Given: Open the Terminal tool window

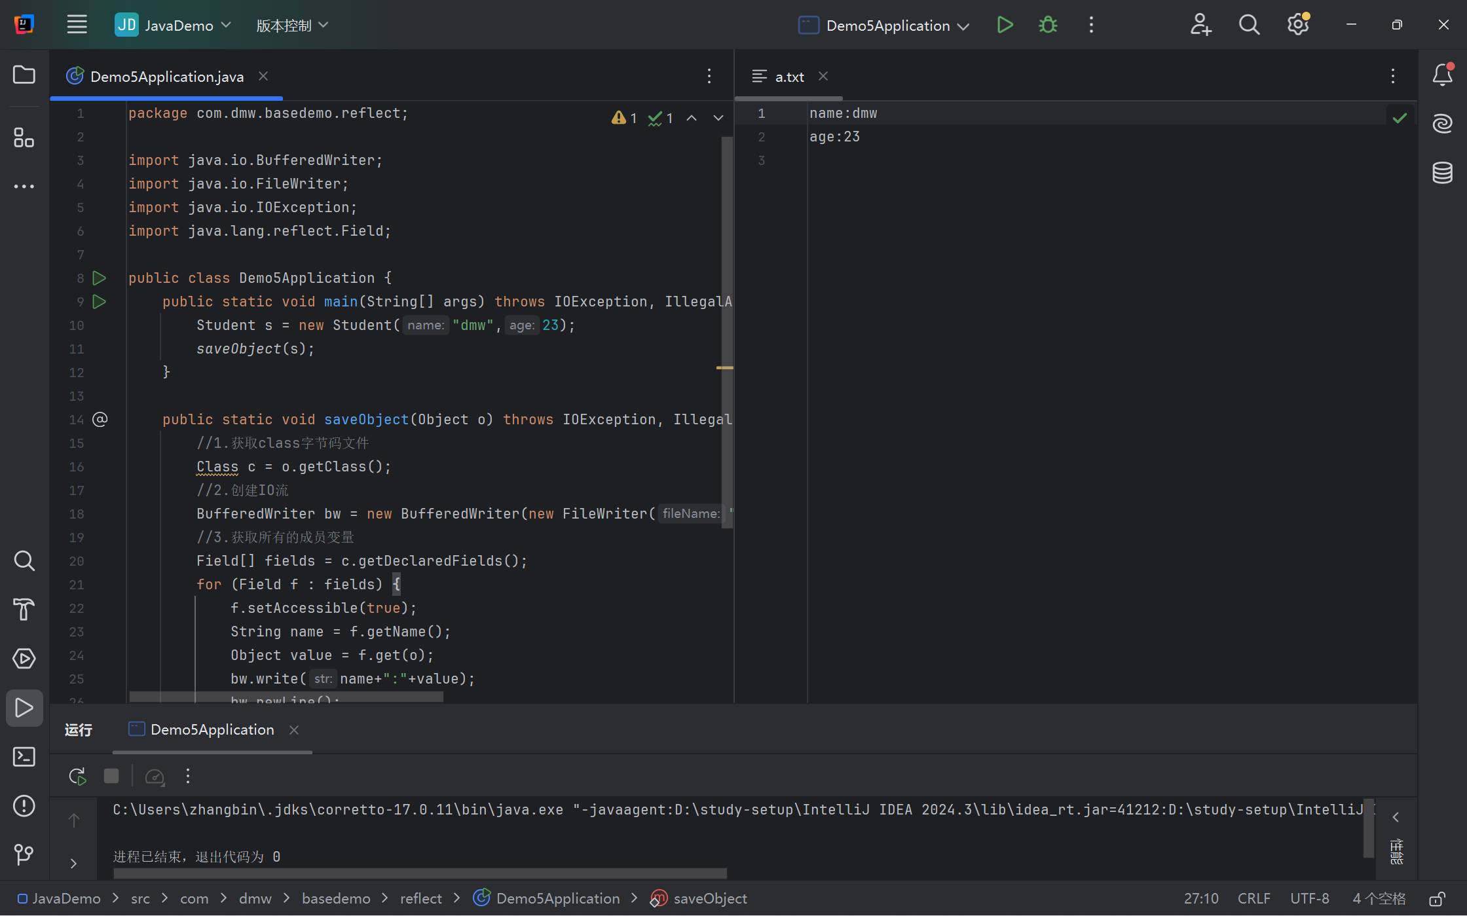Looking at the screenshot, I should point(24,757).
